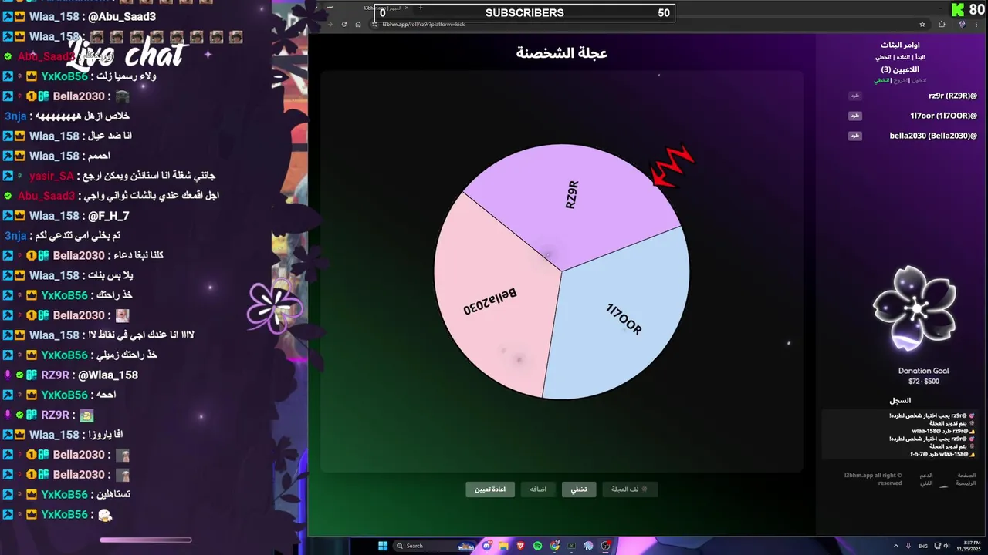The width and height of the screenshot is (988, 555).
Task: Go to the browser home page icon
Action: [358, 24]
